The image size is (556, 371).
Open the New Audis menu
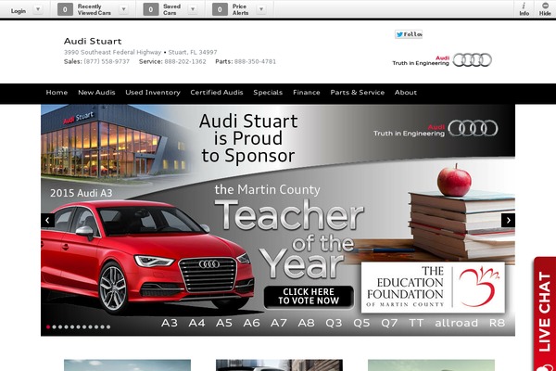96,93
